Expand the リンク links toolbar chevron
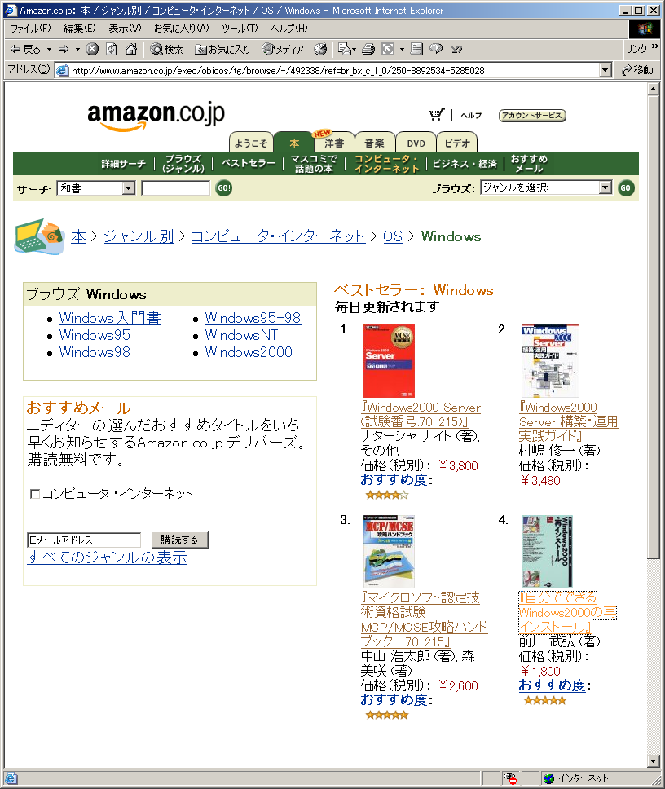This screenshot has width=665, height=789. (654, 46)
